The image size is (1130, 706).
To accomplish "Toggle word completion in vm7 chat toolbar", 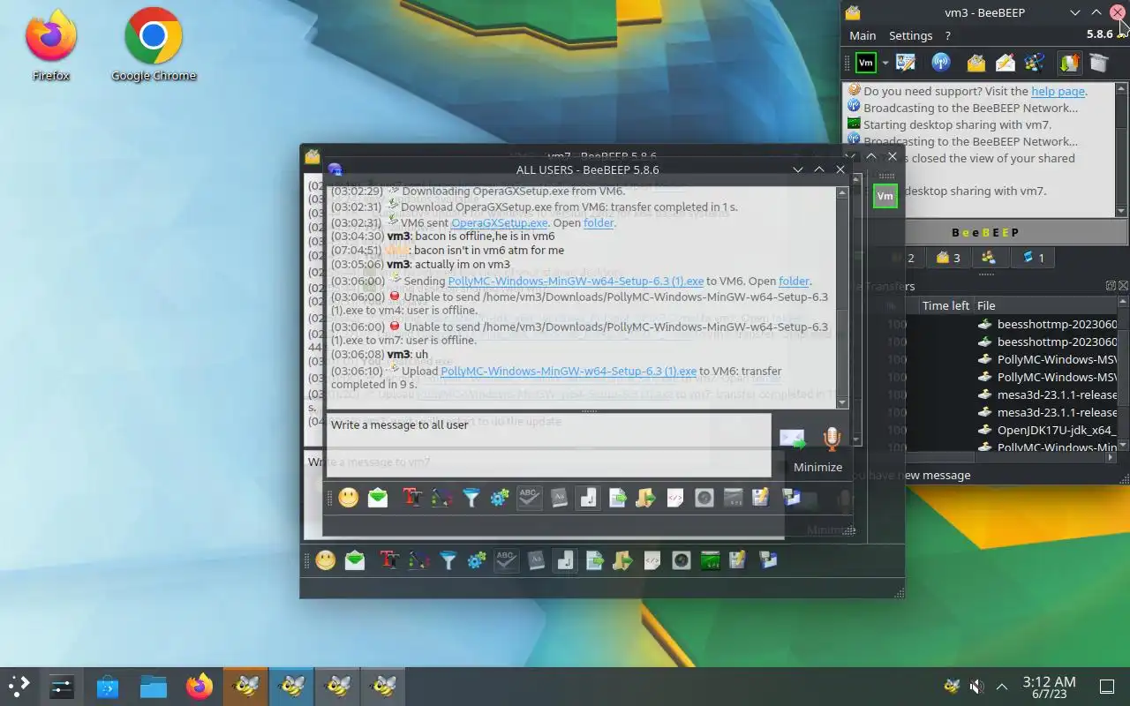I will (x=536, y=560).
